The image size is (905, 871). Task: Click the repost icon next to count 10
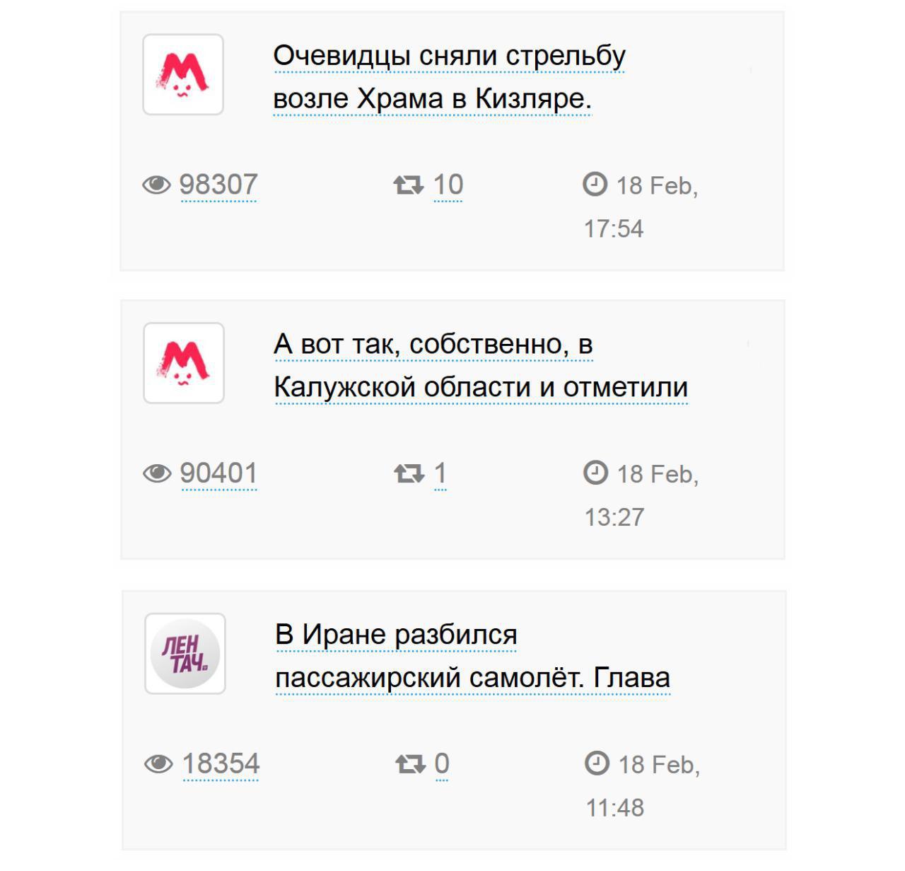pyautogui.click(x=408, y=185)
